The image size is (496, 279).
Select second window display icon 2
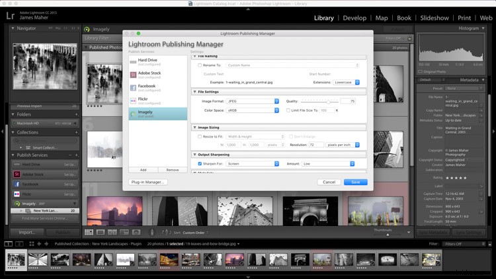click(x=19, y=244)
